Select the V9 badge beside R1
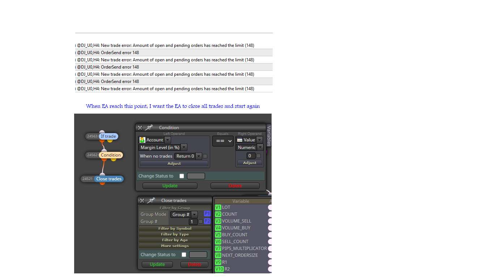494x277 pixels. coord(218,262)
